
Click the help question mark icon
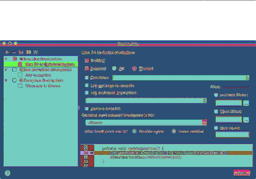click(7, 173)
